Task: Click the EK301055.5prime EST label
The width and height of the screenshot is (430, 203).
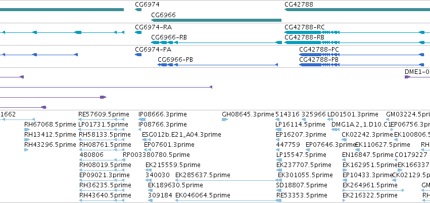Action: pos(306,175)
